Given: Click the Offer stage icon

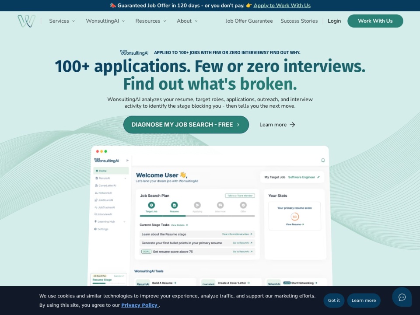Looking at the screenshot, I should 243,205.
